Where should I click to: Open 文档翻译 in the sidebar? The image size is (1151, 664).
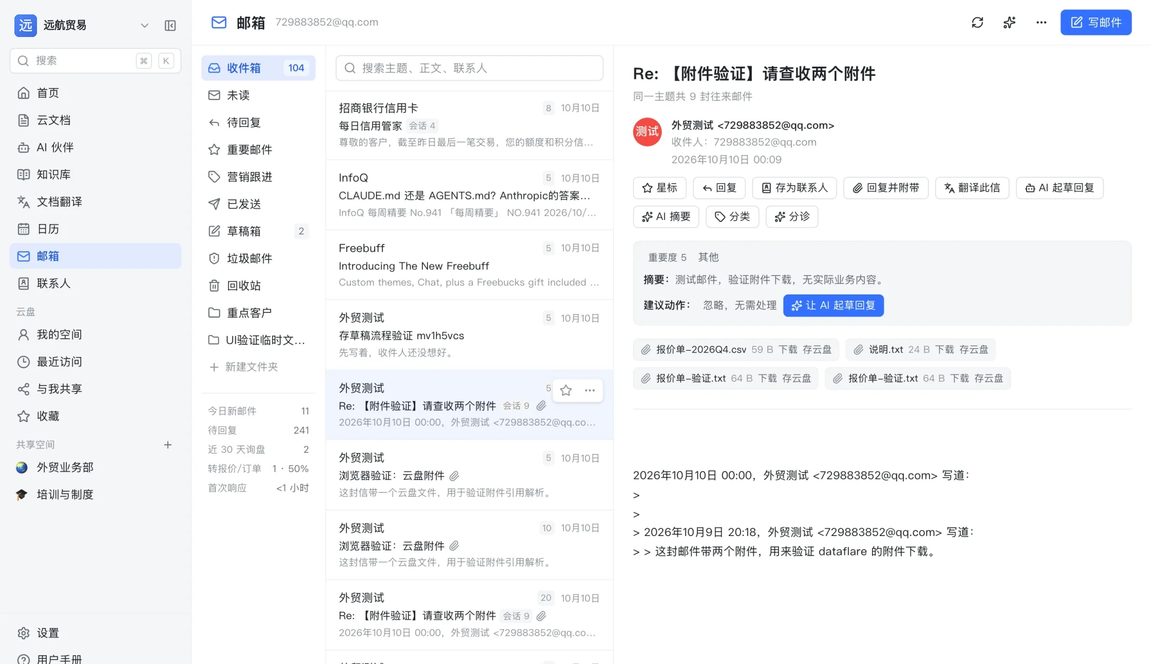[96, 202]
